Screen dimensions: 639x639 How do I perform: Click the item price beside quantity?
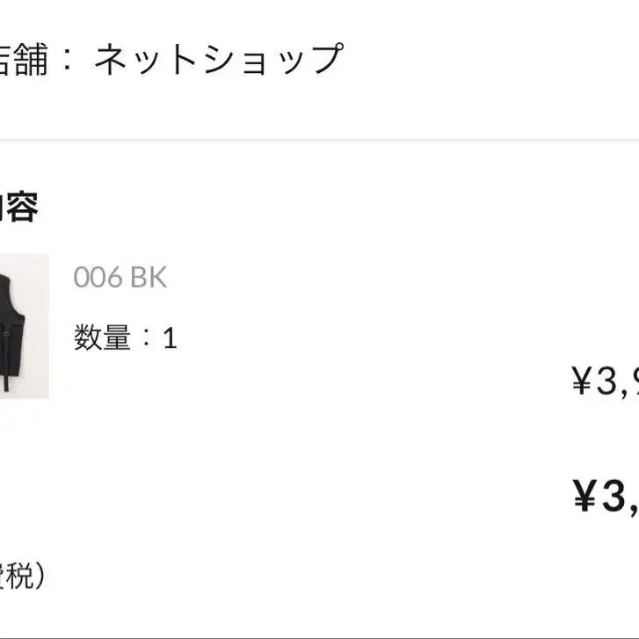point(605,381)
